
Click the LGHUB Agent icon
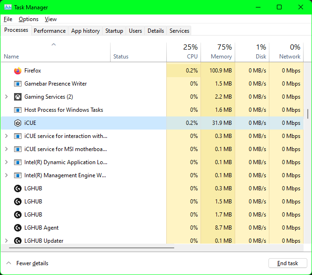pos(18,228)
